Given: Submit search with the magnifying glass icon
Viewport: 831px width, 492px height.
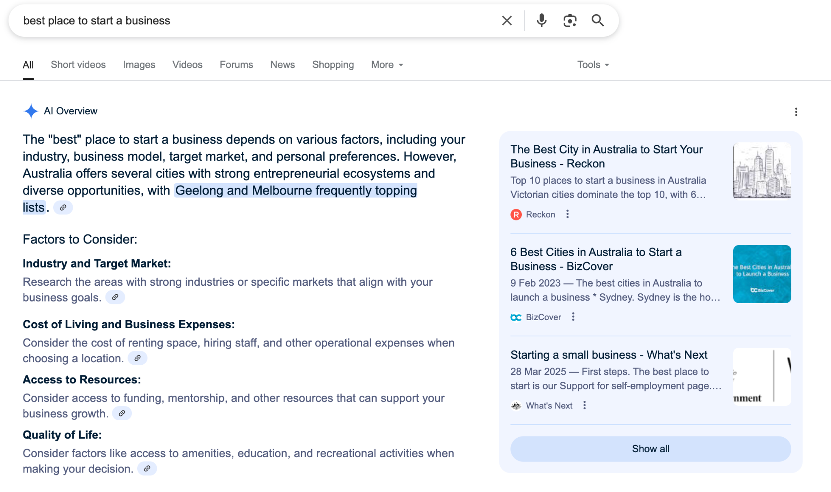Looking at the screenshot, I should 598,21.
